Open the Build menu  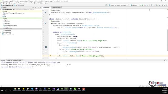(x=29, y=3)
